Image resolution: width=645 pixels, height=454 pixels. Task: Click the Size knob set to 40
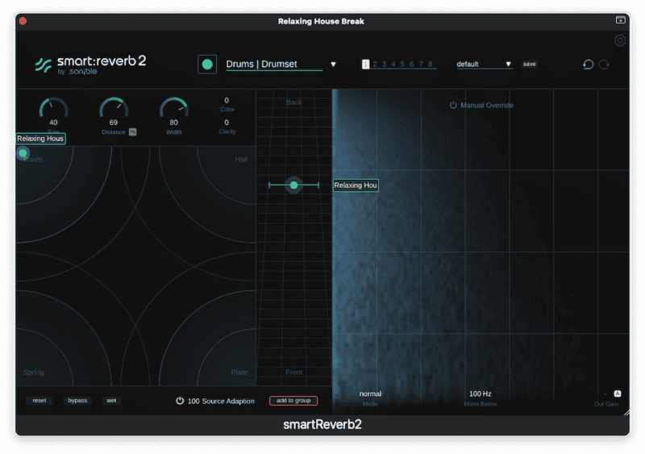coord(53,108)
